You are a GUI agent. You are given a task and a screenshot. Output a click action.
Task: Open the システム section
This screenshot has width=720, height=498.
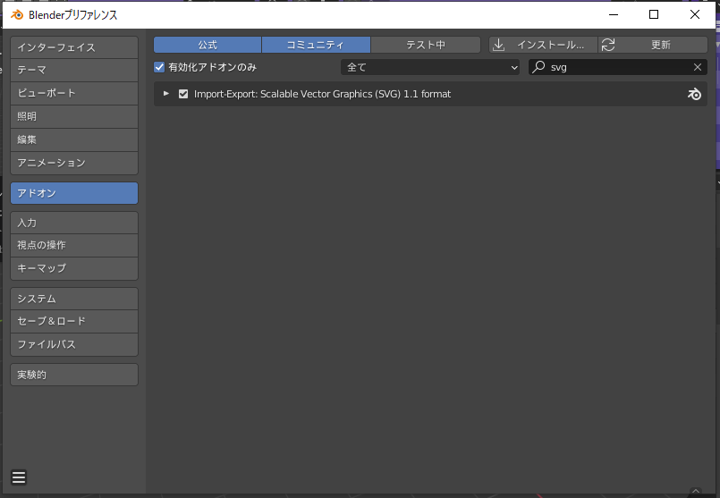(x=74, y=299)
